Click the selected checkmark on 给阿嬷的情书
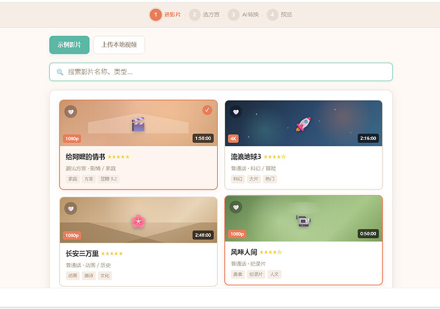Screen dimensions: 440x309 click(x=207, y=110)
